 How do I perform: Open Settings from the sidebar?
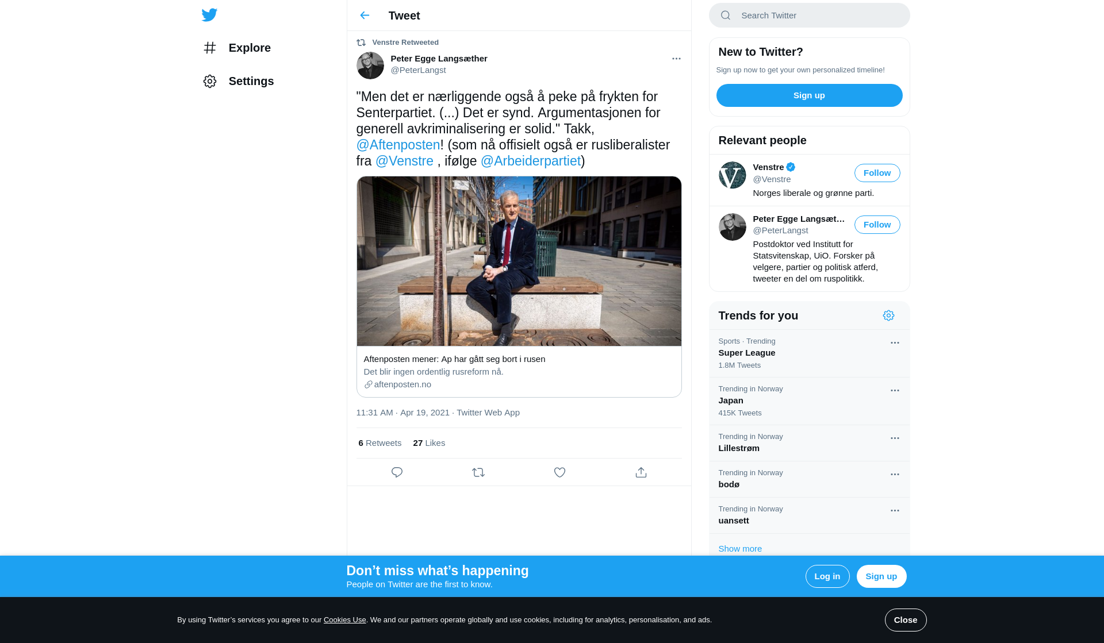tap(238, 81)
